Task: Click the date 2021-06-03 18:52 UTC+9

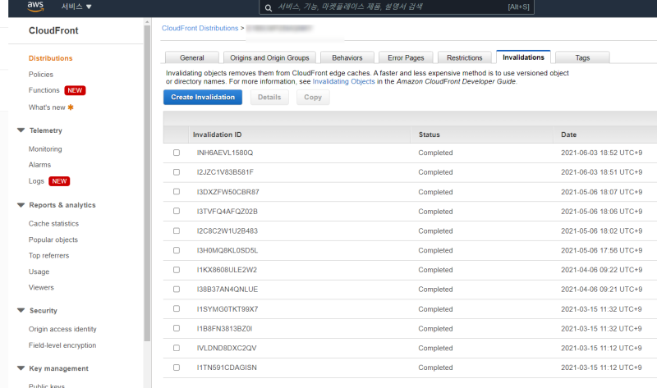Action: tap(601, 153)
